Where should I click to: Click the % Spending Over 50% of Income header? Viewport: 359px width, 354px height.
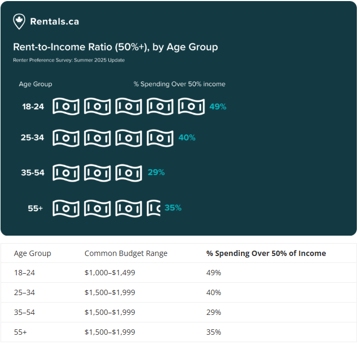[266, 253]
